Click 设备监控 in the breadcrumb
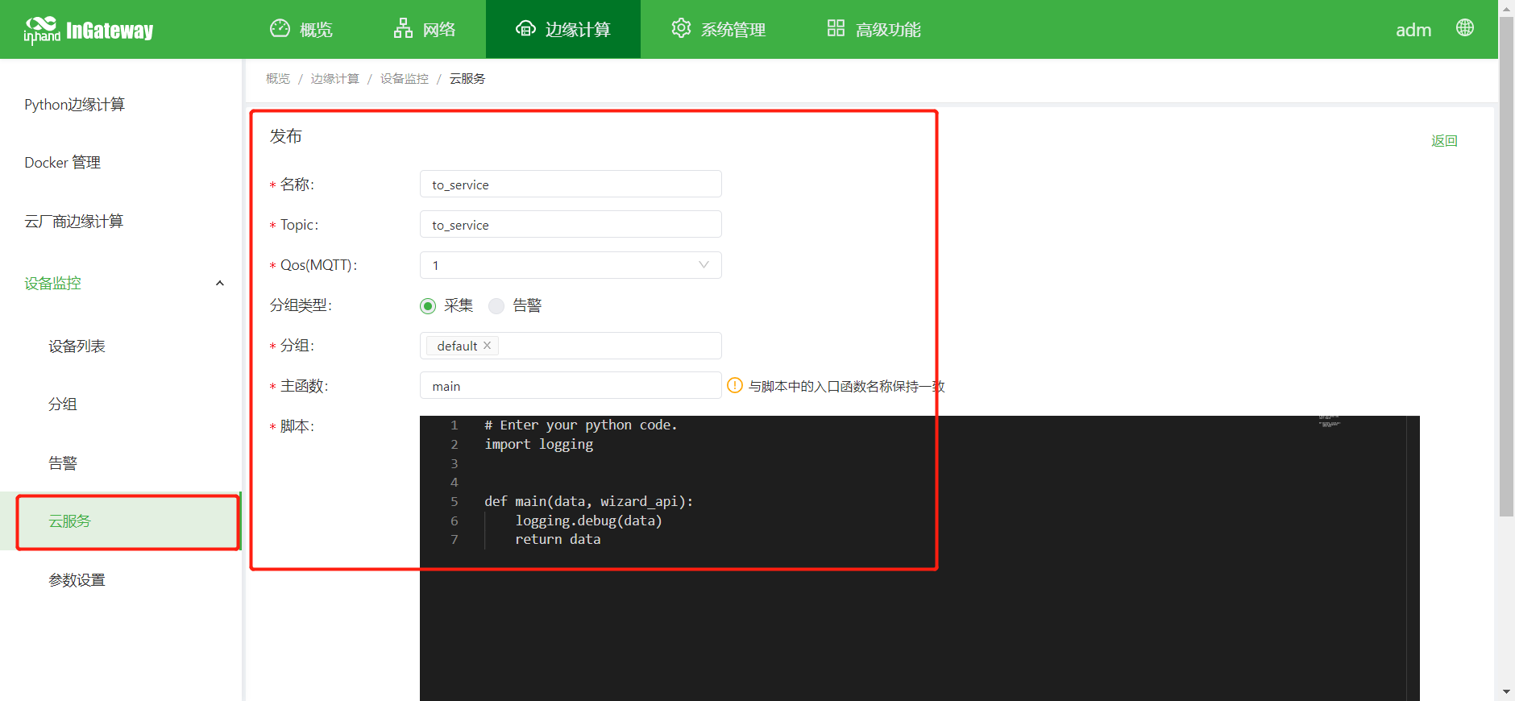The image size is (1515, 701). (404, 79)
